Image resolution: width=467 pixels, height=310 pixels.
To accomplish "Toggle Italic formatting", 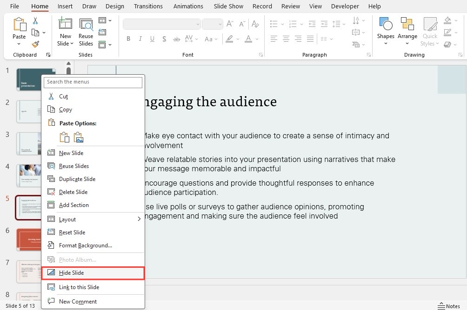I will pyautogui.click(x=140, y=39).
